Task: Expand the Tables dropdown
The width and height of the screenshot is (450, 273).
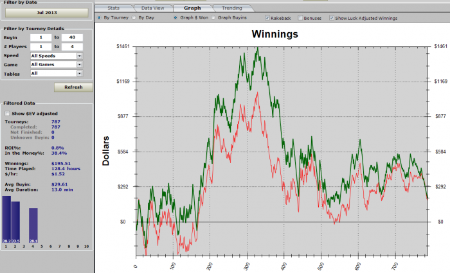Action: [80, 74]
